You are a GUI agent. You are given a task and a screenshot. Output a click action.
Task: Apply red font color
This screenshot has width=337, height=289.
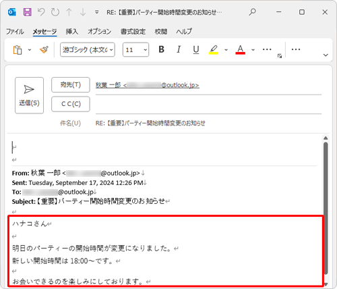tap(240, 49)
